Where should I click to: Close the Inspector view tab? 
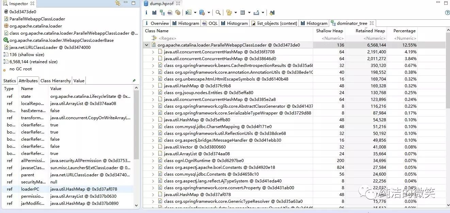[32, 3]
